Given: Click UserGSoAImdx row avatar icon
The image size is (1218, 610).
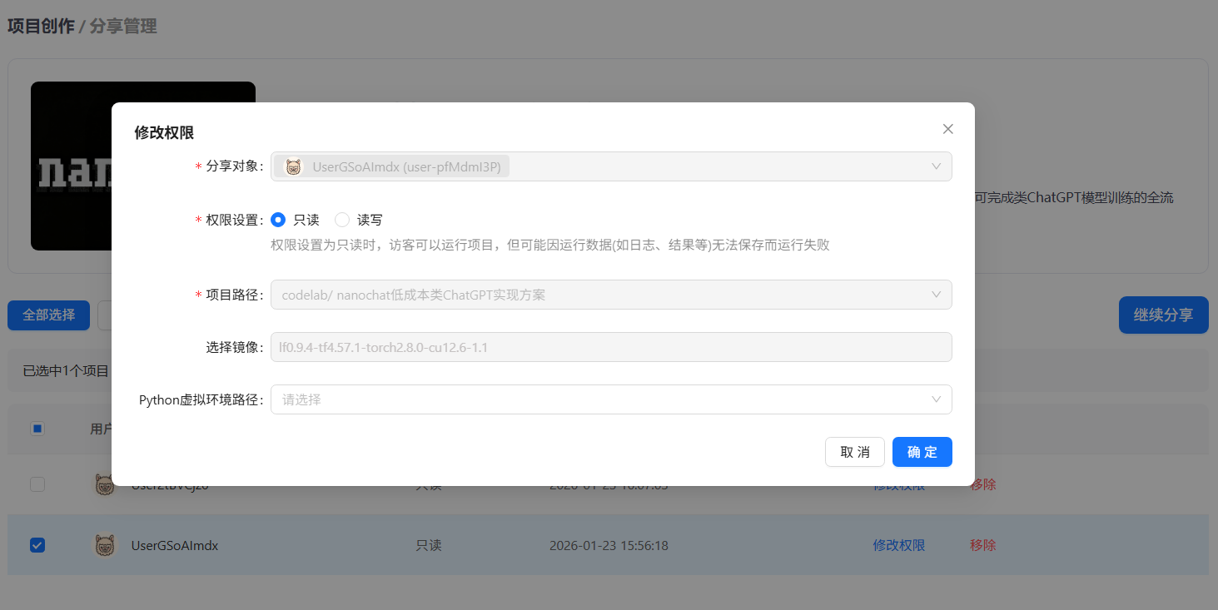Looking at the screenshot, I should (x=104, y=546).
